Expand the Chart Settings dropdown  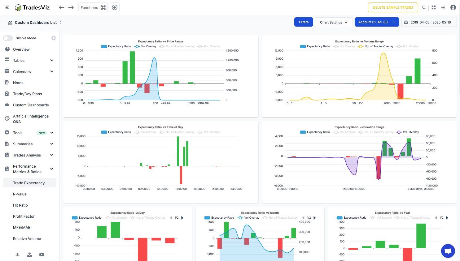tap(334, 22)
